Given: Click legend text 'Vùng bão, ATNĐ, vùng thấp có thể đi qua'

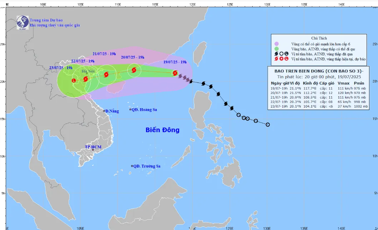Looking at the screenshot, I should [323, 49].
